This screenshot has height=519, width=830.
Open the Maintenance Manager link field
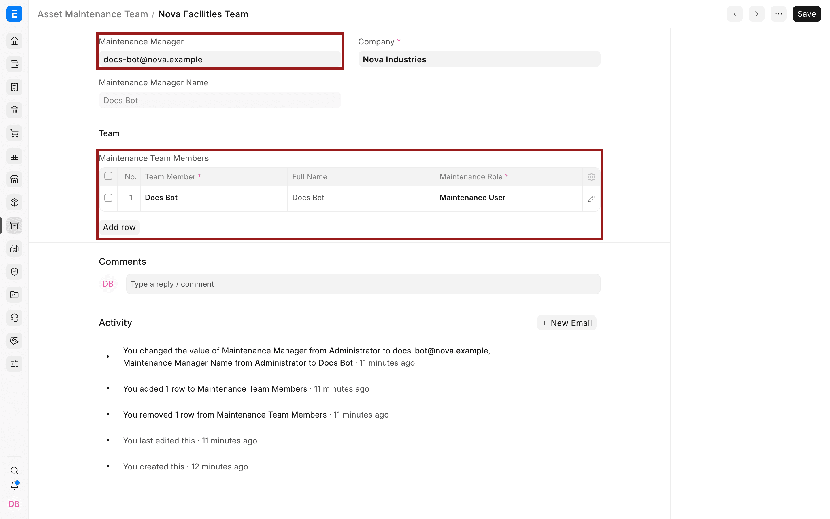click(x=220, y=59)
